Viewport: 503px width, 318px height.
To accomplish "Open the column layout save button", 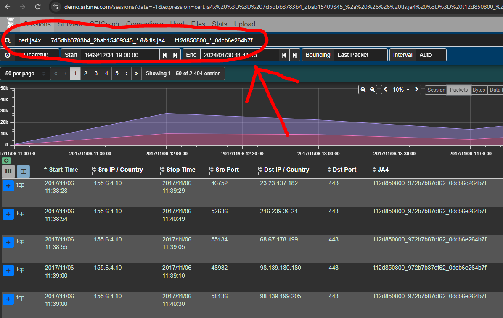I will 24,171.
